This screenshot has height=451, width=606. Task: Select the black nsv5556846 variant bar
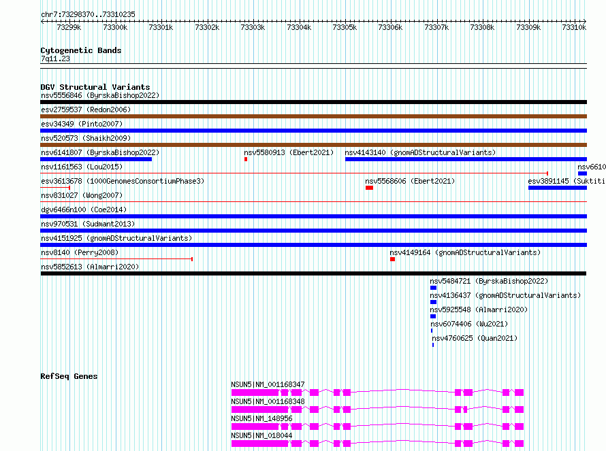[x=313, y=102]
